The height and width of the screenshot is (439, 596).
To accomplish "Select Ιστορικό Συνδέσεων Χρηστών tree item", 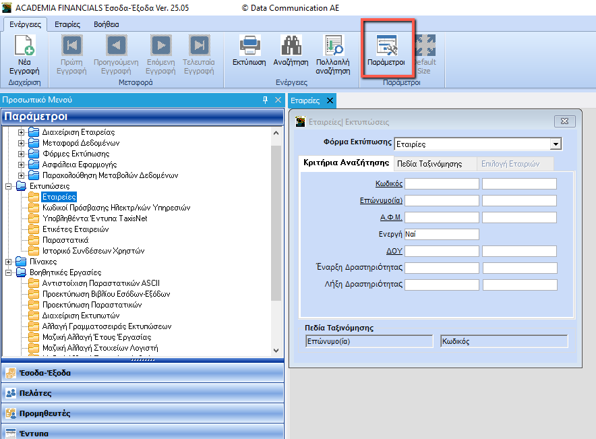I will coord(93,251).
